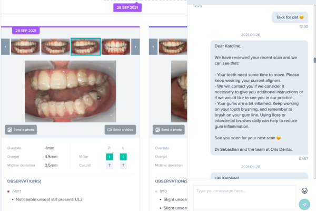The width and height of the screenshot is (316, 211).
Task: Open the emoji picker in chat
Action: point(304,190)
